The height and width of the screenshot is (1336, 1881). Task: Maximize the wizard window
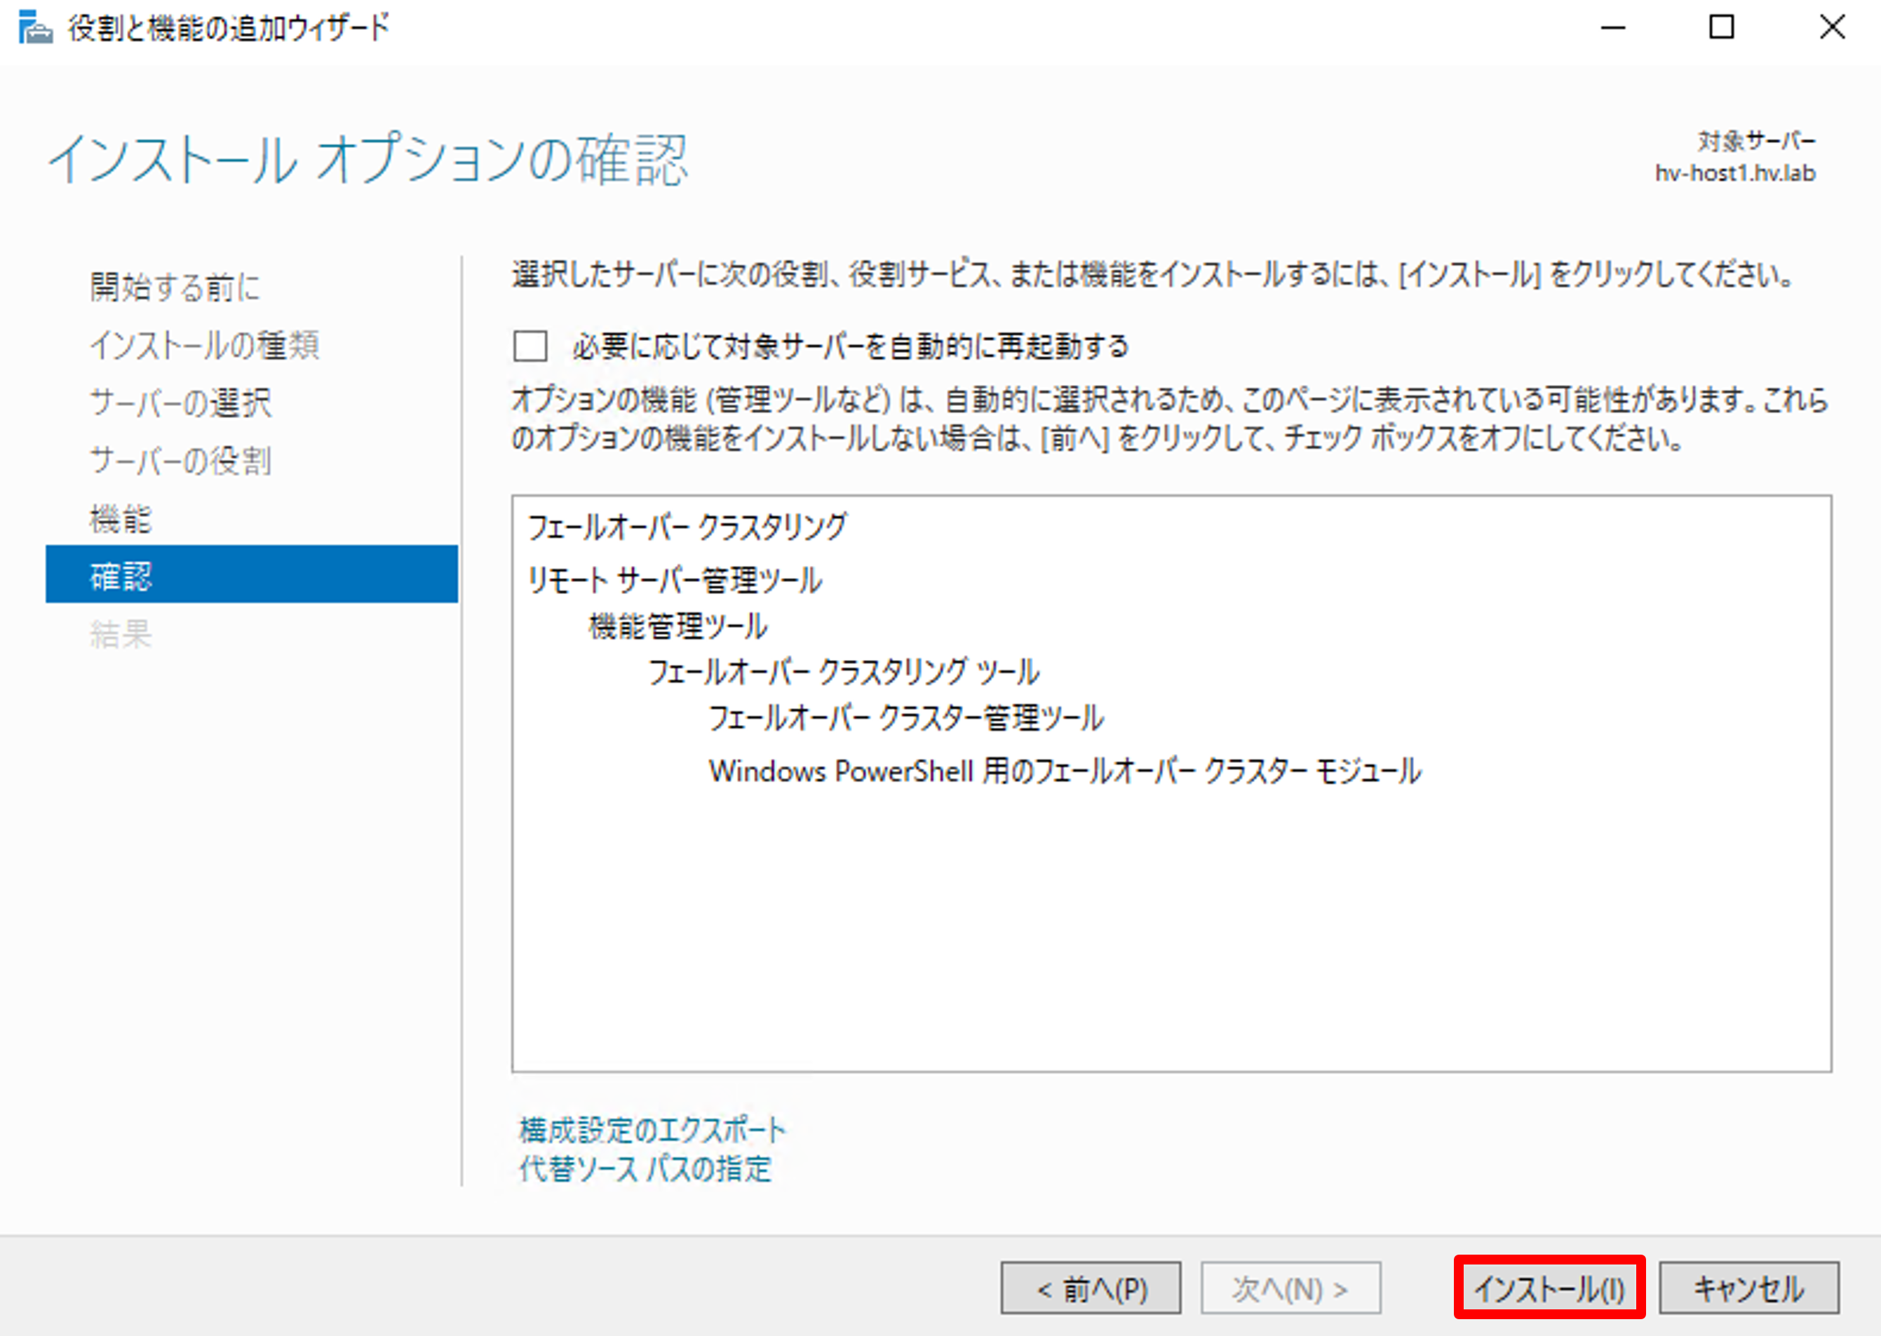pos(1721,28)
